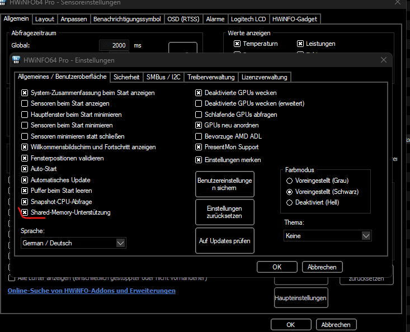The image size is (410, 332).
Task: Select Deaktiviert (Hell) color mode
Action: point(289,202)
